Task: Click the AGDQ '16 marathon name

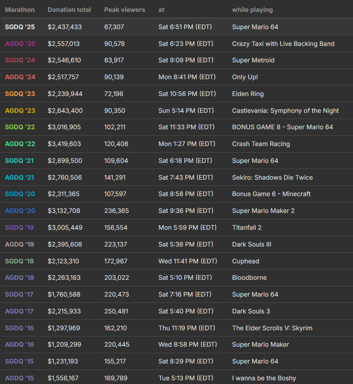Action: pos(20,344)
